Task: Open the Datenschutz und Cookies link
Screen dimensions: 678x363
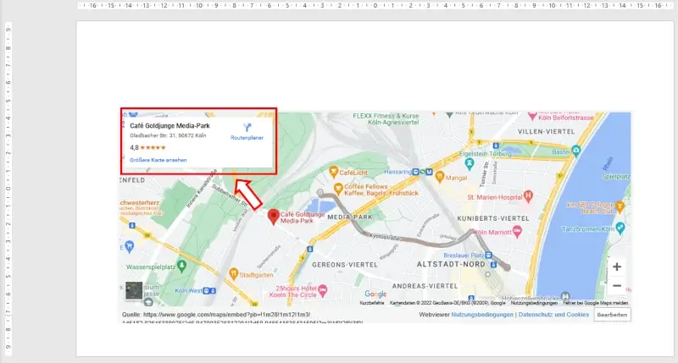Action: pos(553,315)
